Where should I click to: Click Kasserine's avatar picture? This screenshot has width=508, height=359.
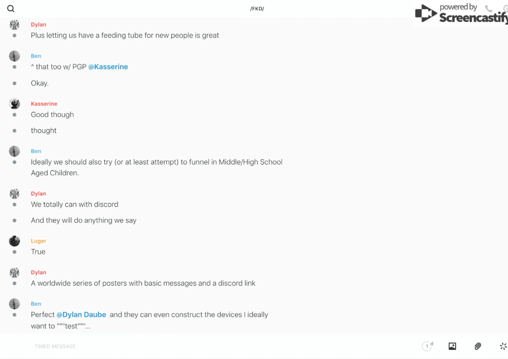(14, 104)
